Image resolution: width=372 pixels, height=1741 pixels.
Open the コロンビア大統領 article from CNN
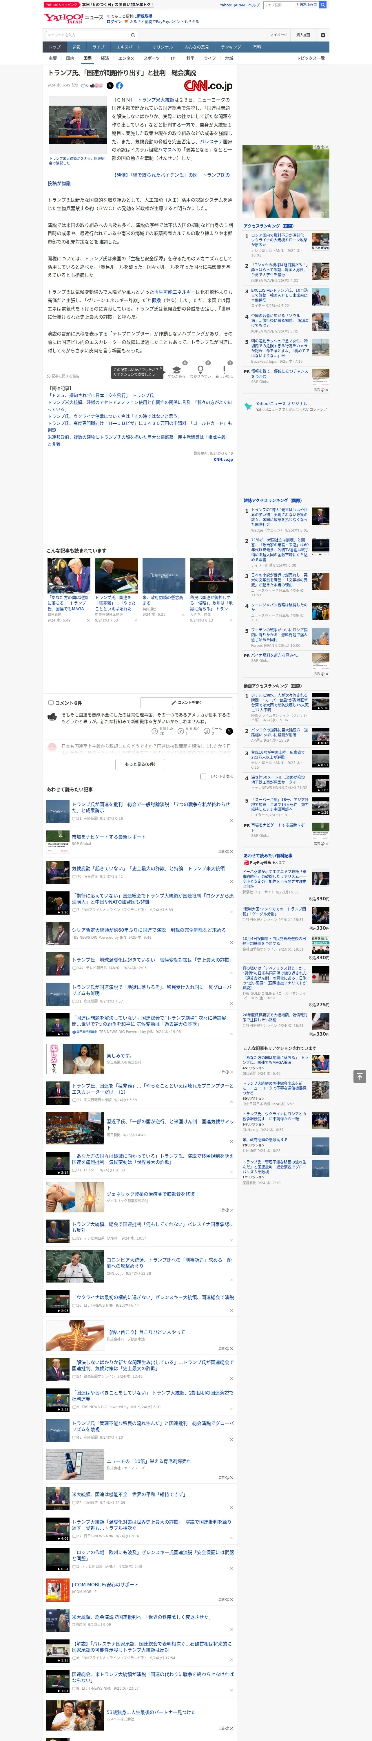tap(169, 1263)
